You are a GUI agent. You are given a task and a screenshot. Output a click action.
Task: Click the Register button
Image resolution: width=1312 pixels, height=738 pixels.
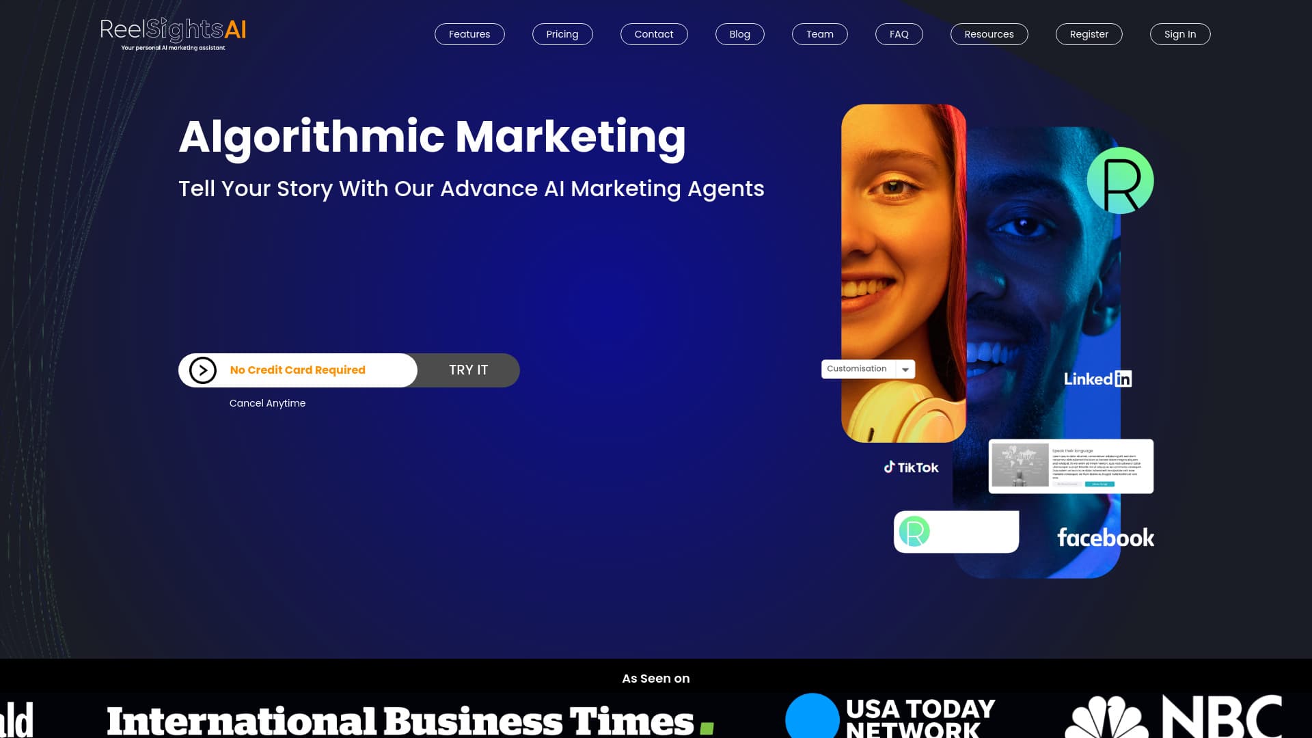coord(1089,34)
